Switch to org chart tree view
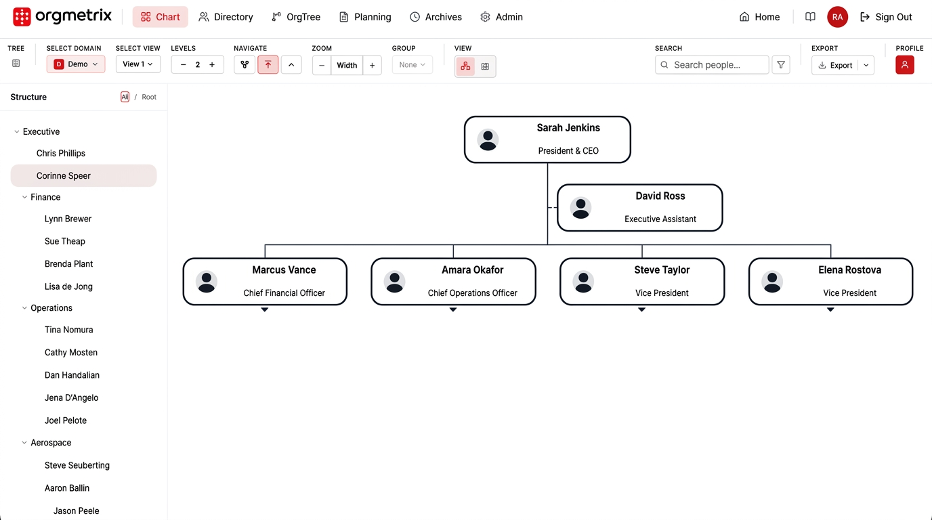Screen dimensions: 932x520 (x=465, y=66)
